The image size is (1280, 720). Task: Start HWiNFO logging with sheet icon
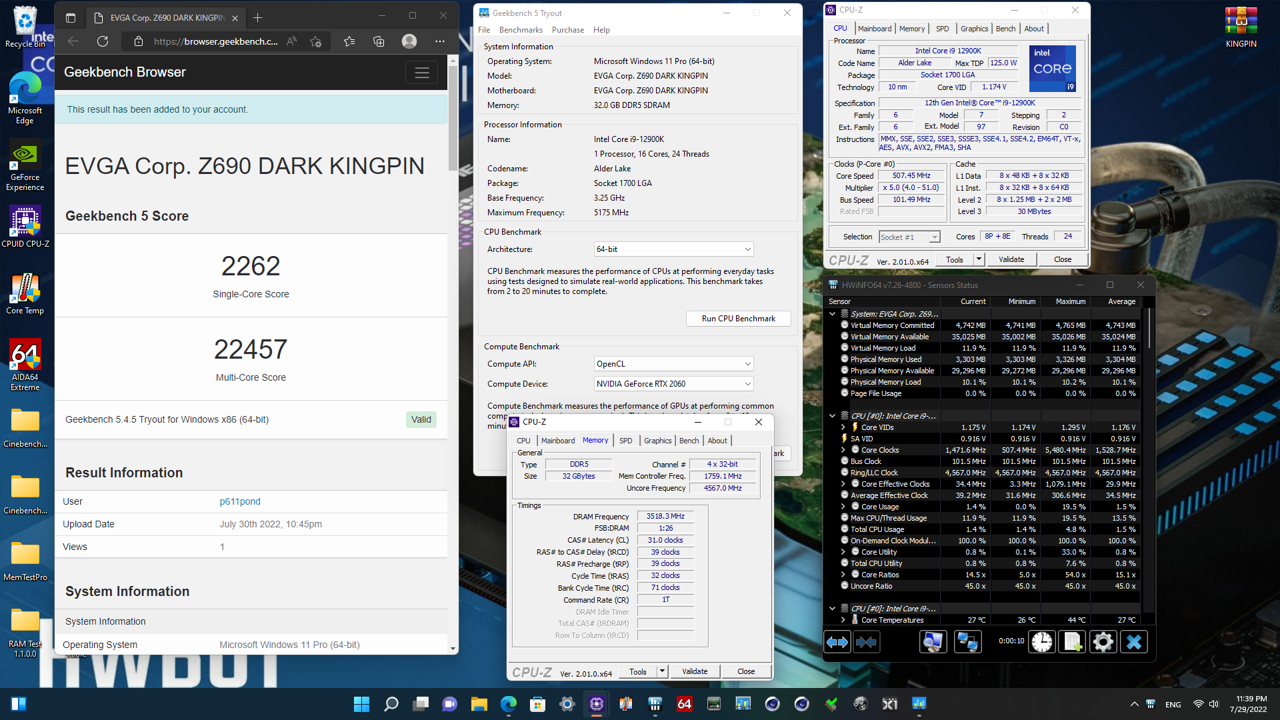[1073, 642]
